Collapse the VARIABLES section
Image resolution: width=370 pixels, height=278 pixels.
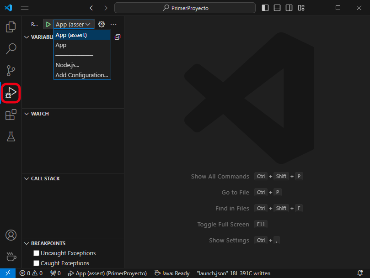(x=27, y=37)
